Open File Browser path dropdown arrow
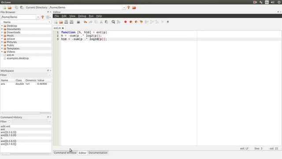This screenshot has height=159, width=282. point(38,17)
